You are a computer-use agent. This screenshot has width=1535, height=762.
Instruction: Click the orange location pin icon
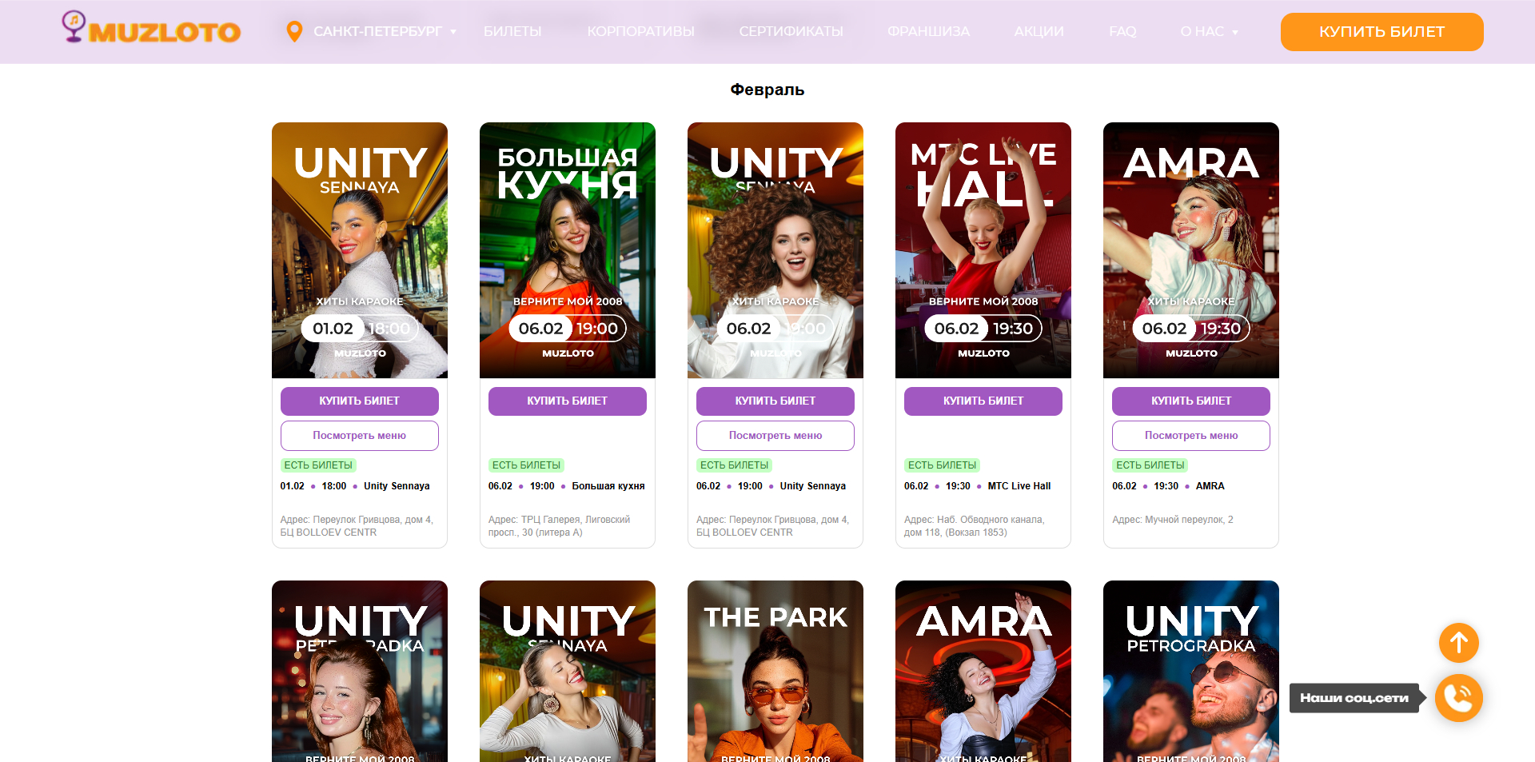coord(294,32)
